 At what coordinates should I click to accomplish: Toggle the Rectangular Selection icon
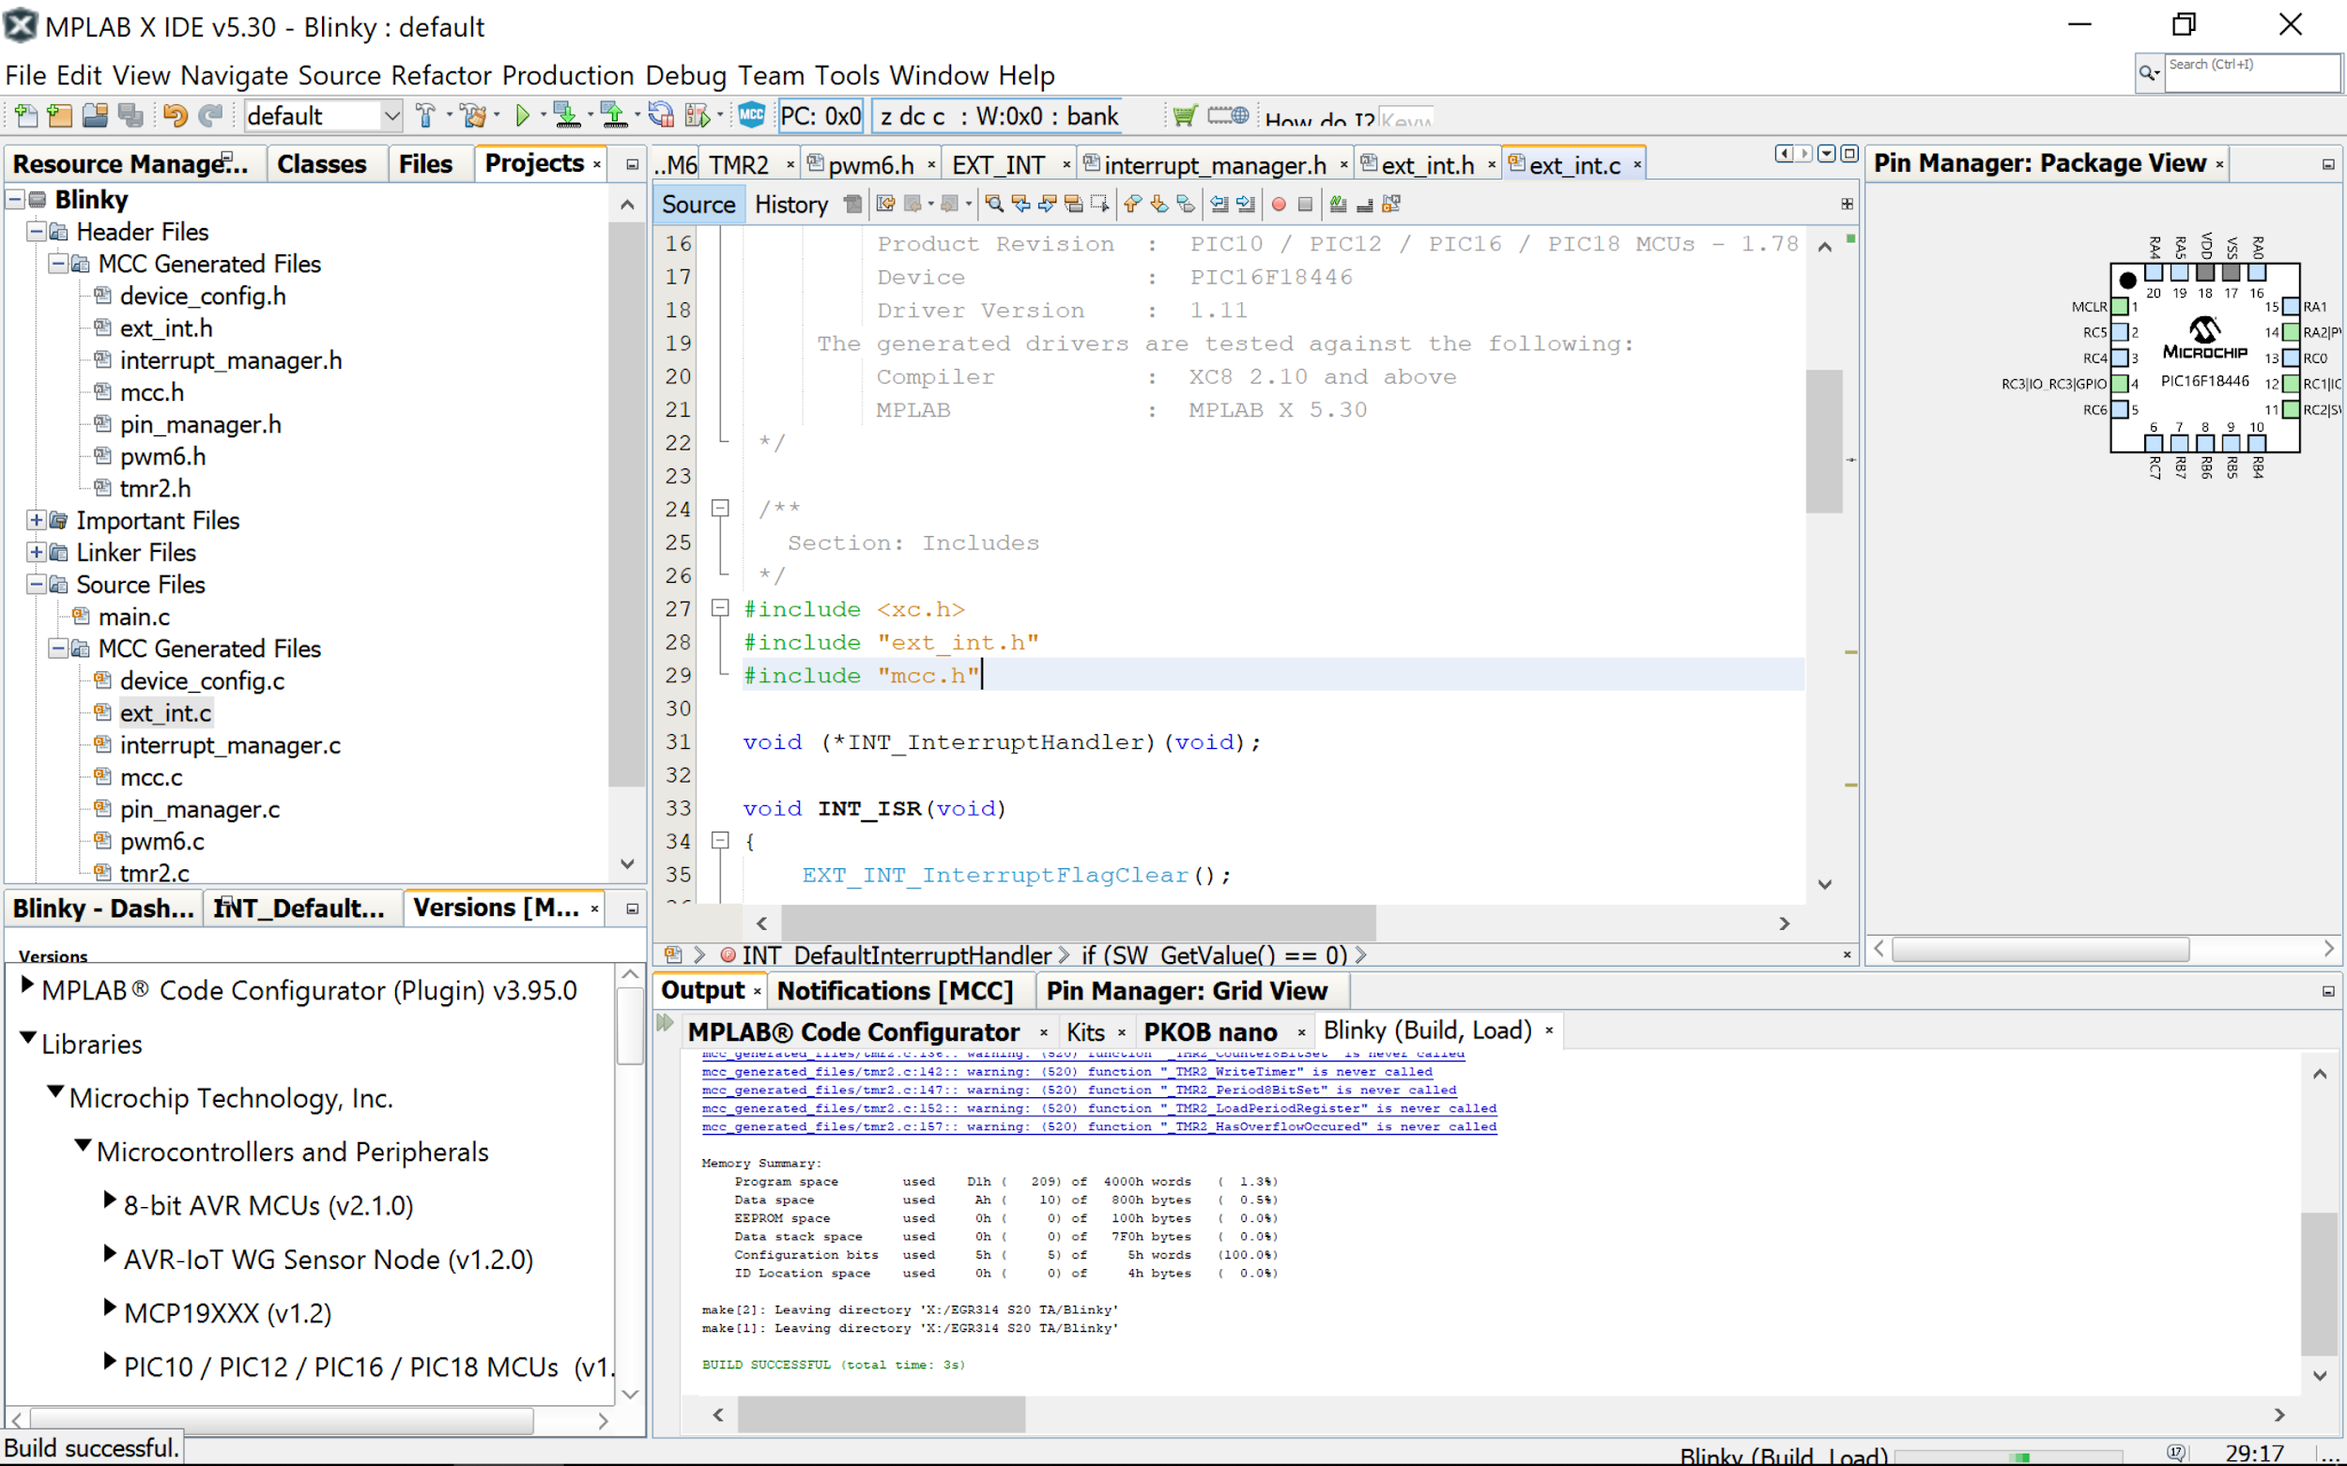coord(1098,205)
